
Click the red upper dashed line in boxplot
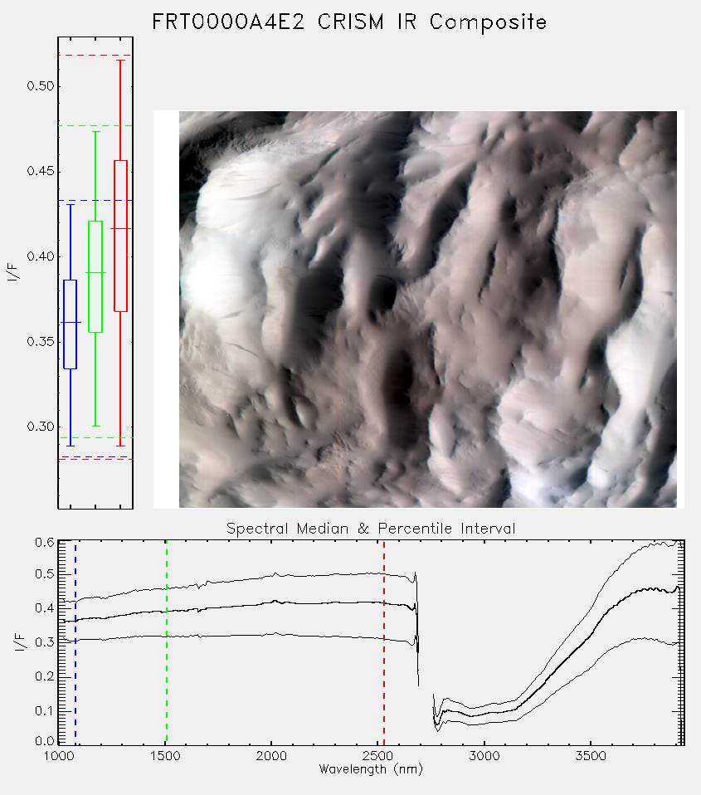click(x=95, y=55)
